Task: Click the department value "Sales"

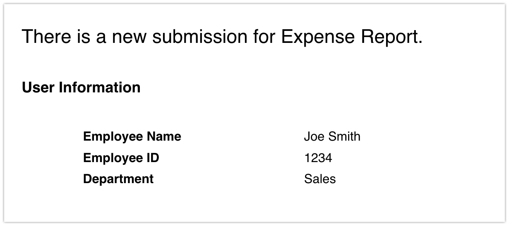Action: 320,179
